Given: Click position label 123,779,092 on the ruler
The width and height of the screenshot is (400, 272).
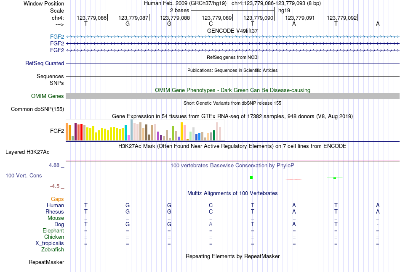Looking at the screenshot, I should pos(342,18).
